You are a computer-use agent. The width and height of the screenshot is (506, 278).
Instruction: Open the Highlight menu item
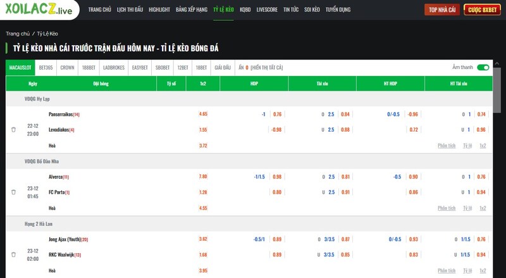pos(159,10)
